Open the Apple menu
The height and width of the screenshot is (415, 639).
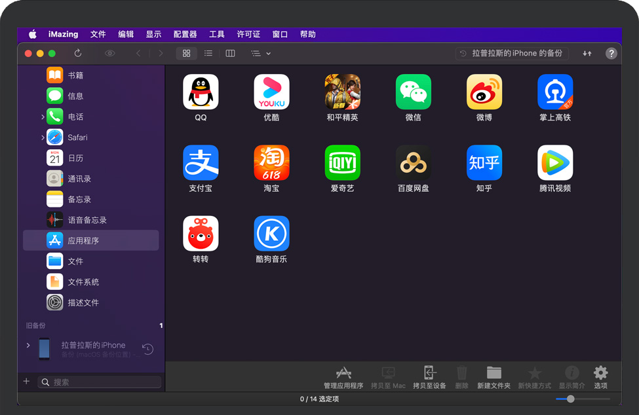click(32, 35)
